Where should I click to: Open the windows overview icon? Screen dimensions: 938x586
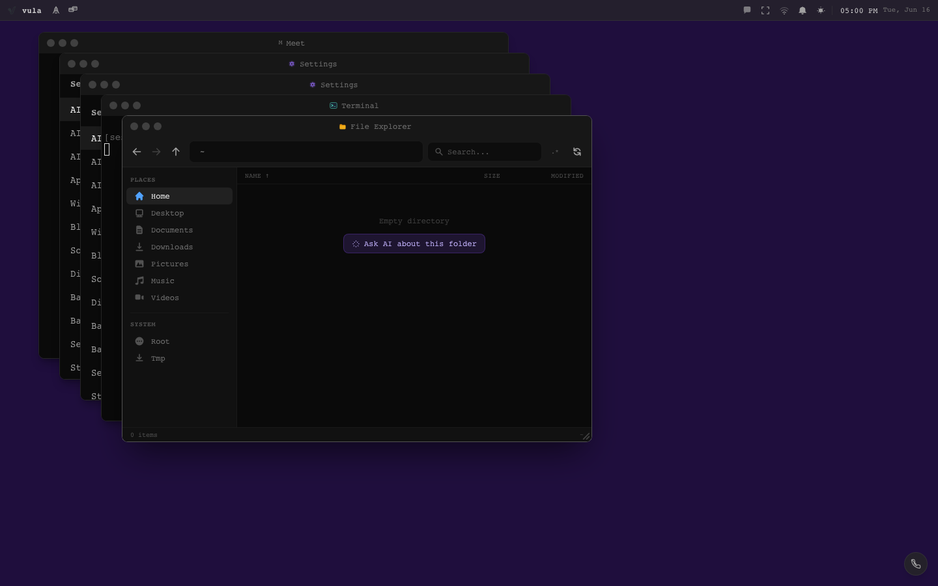73,10
